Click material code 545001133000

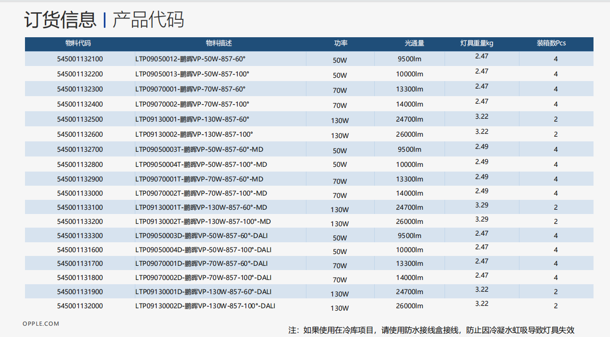(80, 193)
